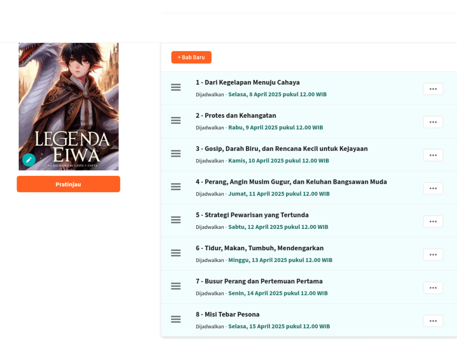Click the reorder handle for chapter 6

(x=176, y=253)
